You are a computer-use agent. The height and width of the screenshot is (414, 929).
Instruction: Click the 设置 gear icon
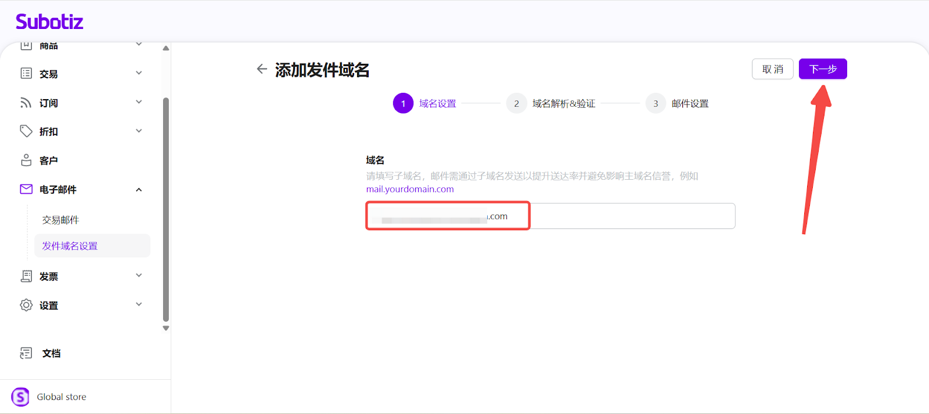(x=26, y=306)
